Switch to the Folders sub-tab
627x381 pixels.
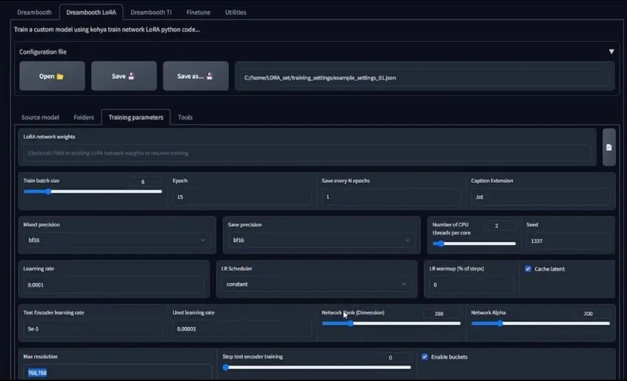[x=83, y=118]
